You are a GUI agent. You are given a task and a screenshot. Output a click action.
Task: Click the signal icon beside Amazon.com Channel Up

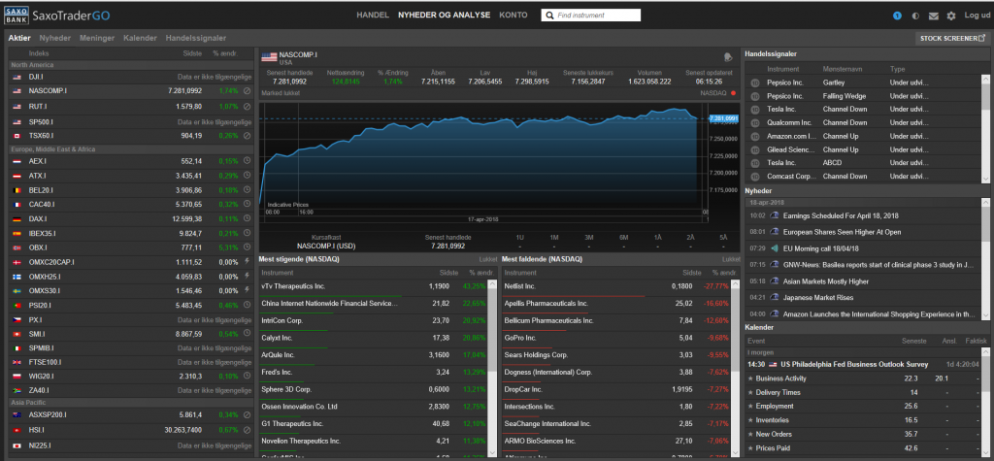754,136
